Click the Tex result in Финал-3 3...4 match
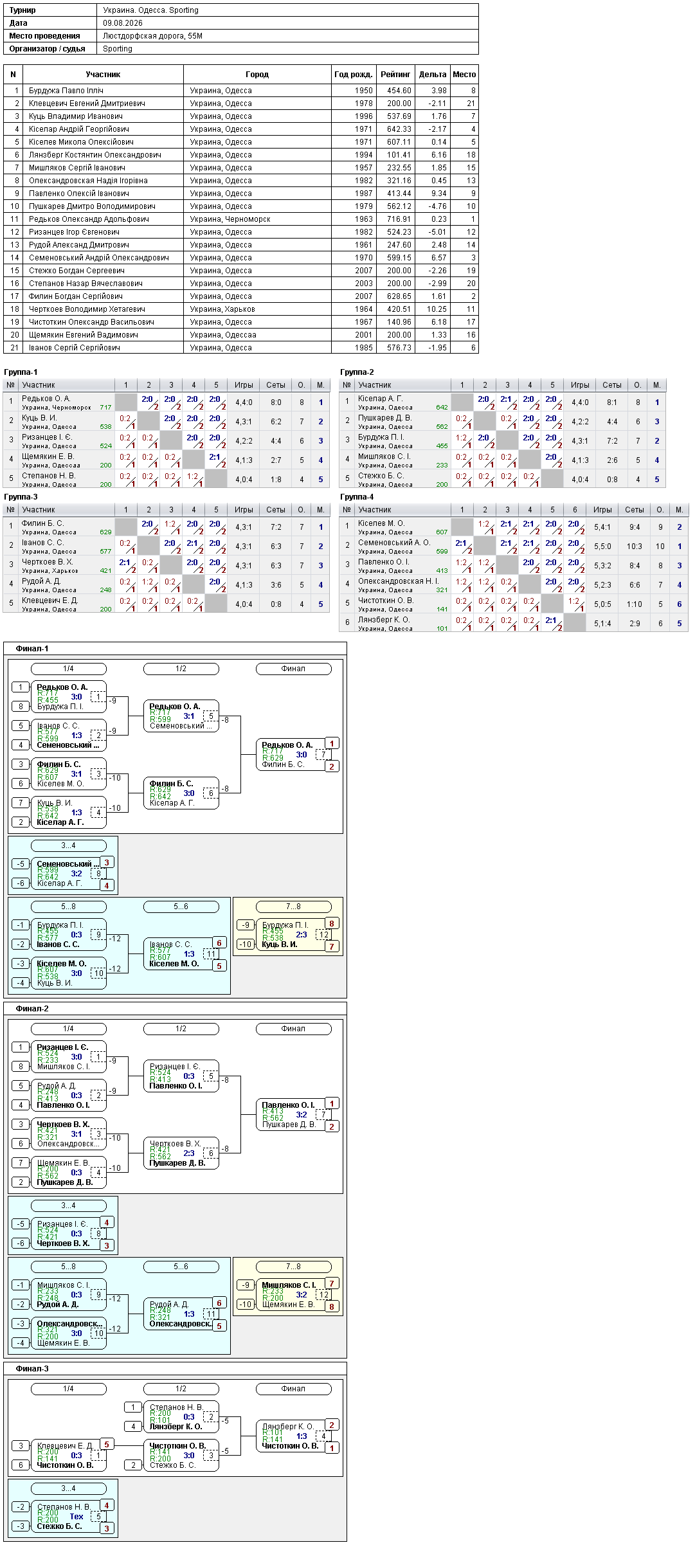Screen dimensions: 695x1545 click(x=77, y=1517)
